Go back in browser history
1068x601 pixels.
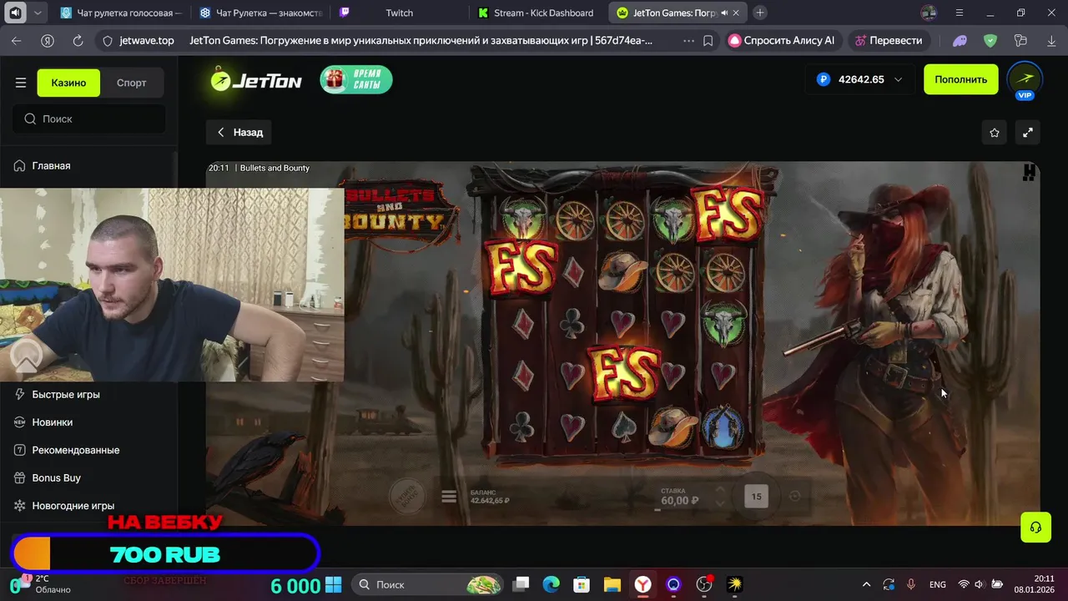(x=17, y=40)
